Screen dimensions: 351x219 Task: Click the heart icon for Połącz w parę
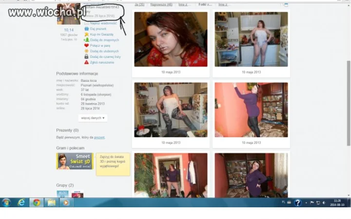coord(86,45)
